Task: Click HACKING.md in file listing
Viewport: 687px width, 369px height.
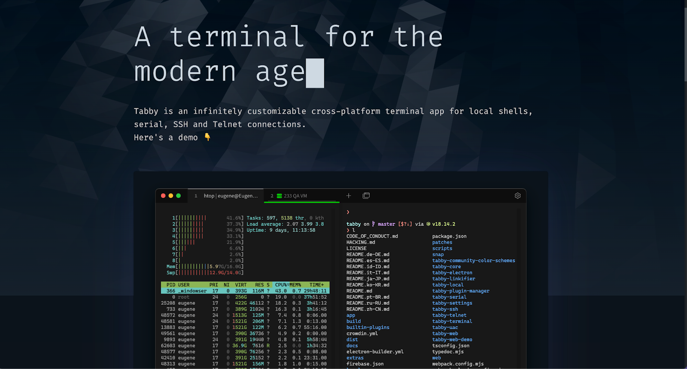Action: click(361, 242)
